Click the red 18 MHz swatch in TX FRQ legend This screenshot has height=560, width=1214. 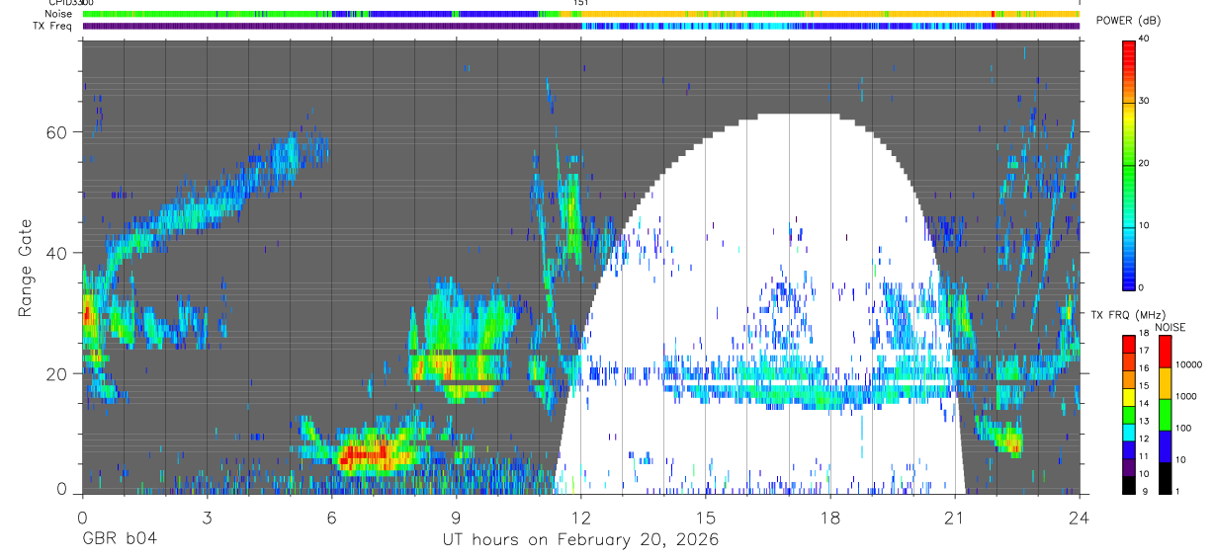pos(1129,344)
